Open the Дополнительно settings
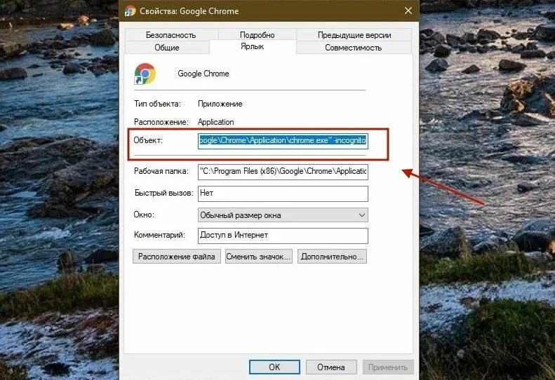The height and width of the screenshot is (380, 555). (332, 257)
